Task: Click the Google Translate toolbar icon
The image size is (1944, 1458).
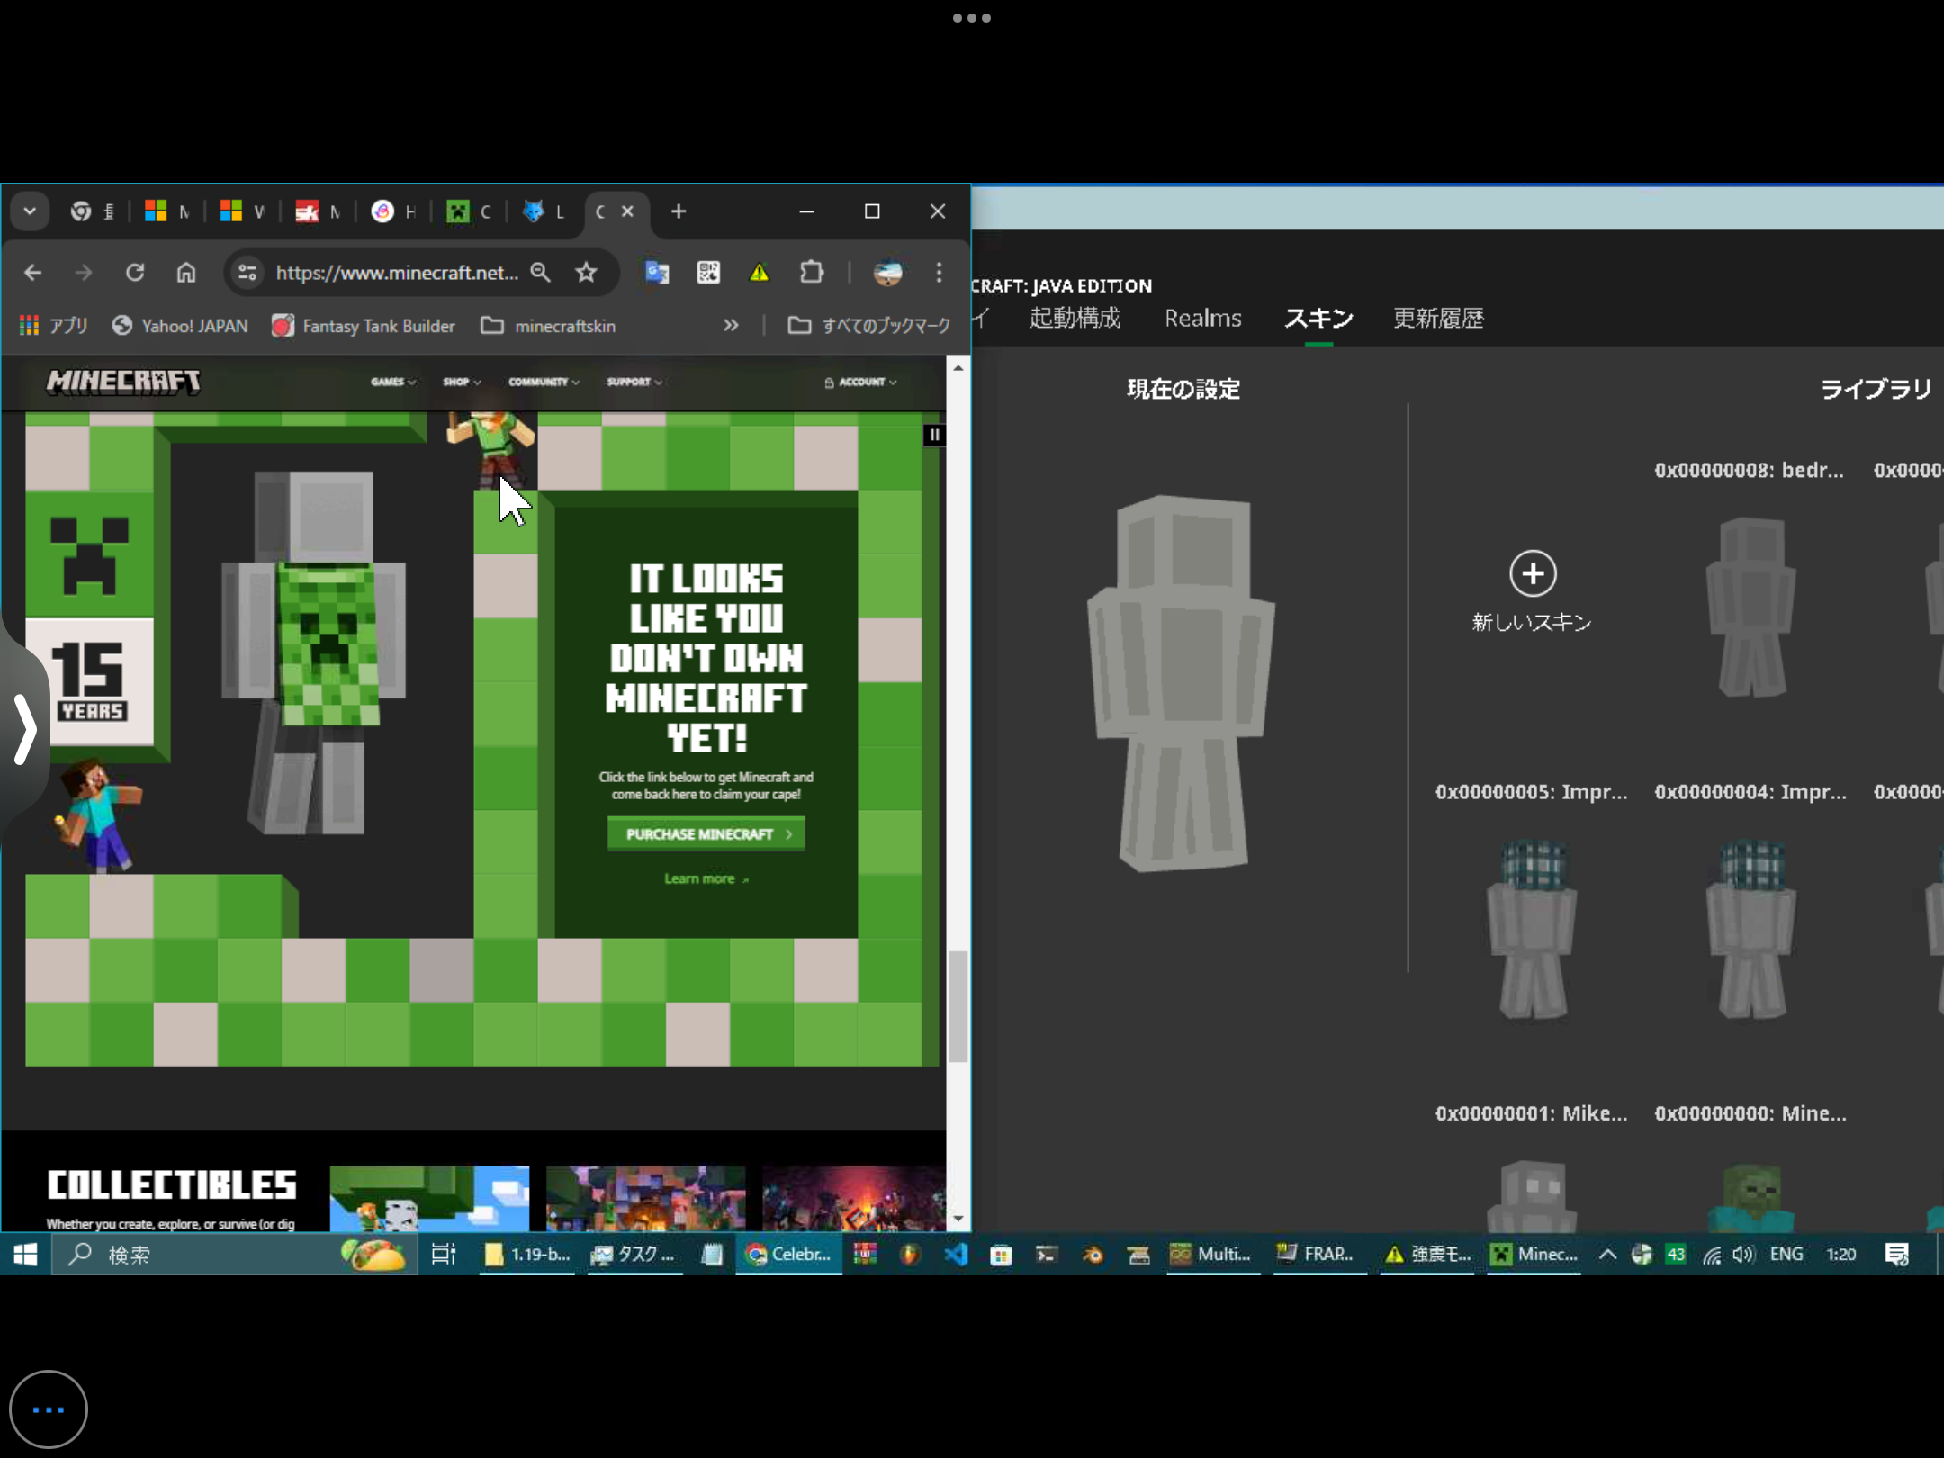Action: coord(657,272)
